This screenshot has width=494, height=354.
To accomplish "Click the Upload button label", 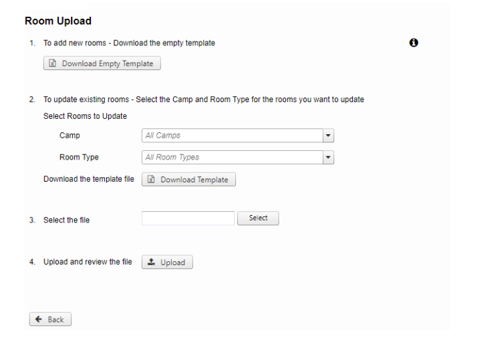I will pos(172,262).
